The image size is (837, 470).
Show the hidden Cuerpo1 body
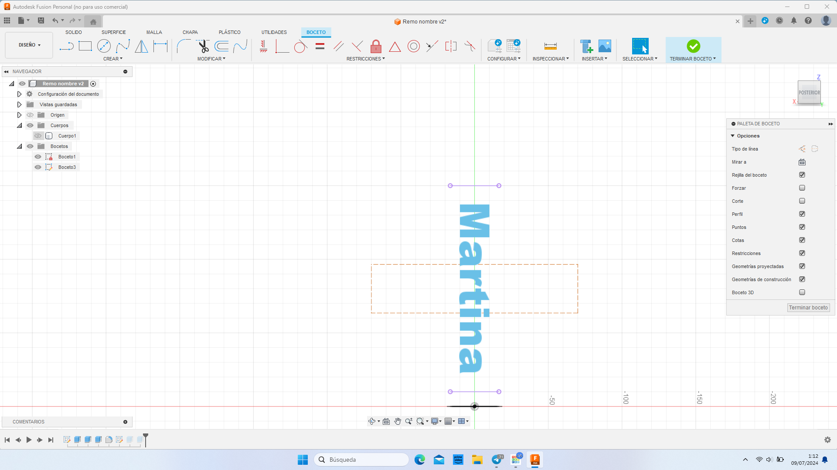click(x=38, y=136)
